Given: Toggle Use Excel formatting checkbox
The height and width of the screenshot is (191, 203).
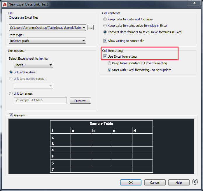Looking at the screenshot, I should pos(105,56).
